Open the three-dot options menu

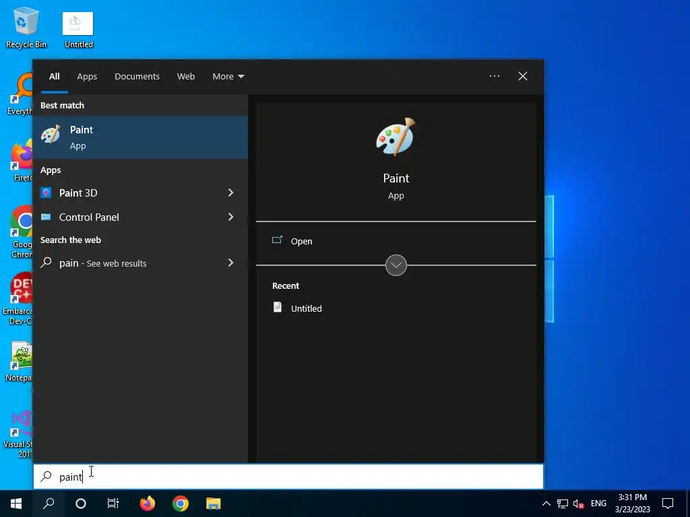click(x=494, y=76)
